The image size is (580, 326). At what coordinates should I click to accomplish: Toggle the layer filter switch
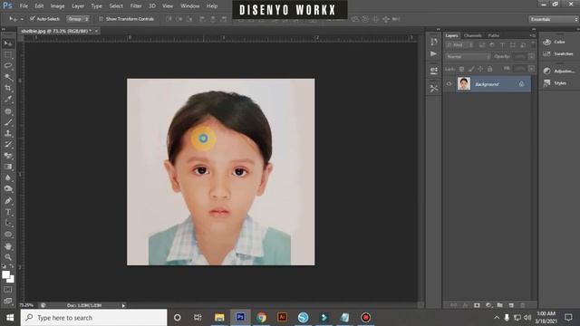pos(533,44)
